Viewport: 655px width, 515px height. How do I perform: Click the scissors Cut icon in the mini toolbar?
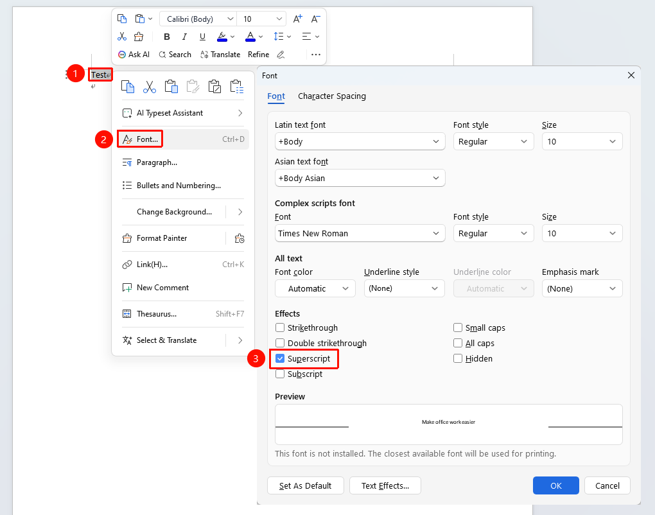pos(122,37)
